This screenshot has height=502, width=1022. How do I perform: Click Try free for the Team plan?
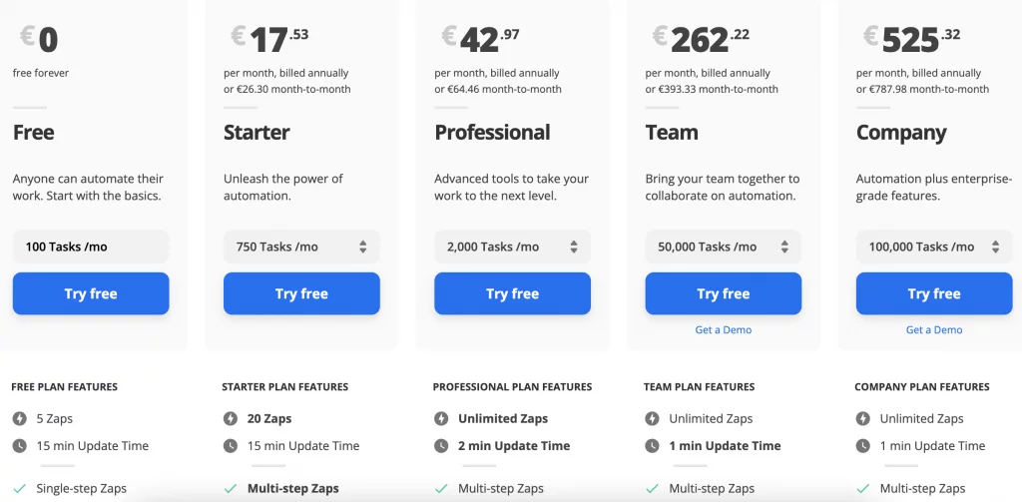(x=723, y=293)
